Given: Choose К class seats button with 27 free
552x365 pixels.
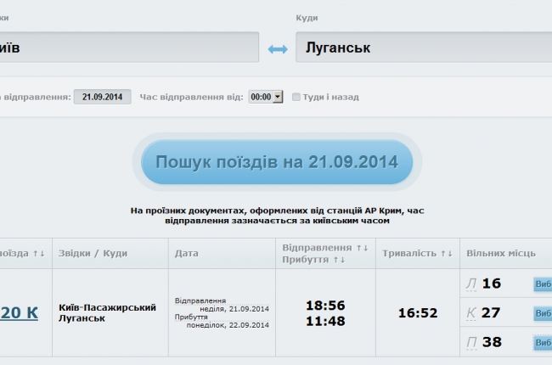Looking at the screenshot, I should [542, 313].
